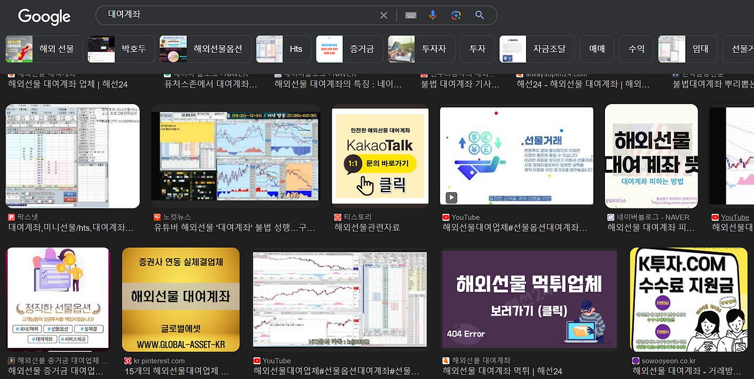The image size is (754, 379).
Task: Click the sowooyeon.co.kr source text
Action: 669,361
